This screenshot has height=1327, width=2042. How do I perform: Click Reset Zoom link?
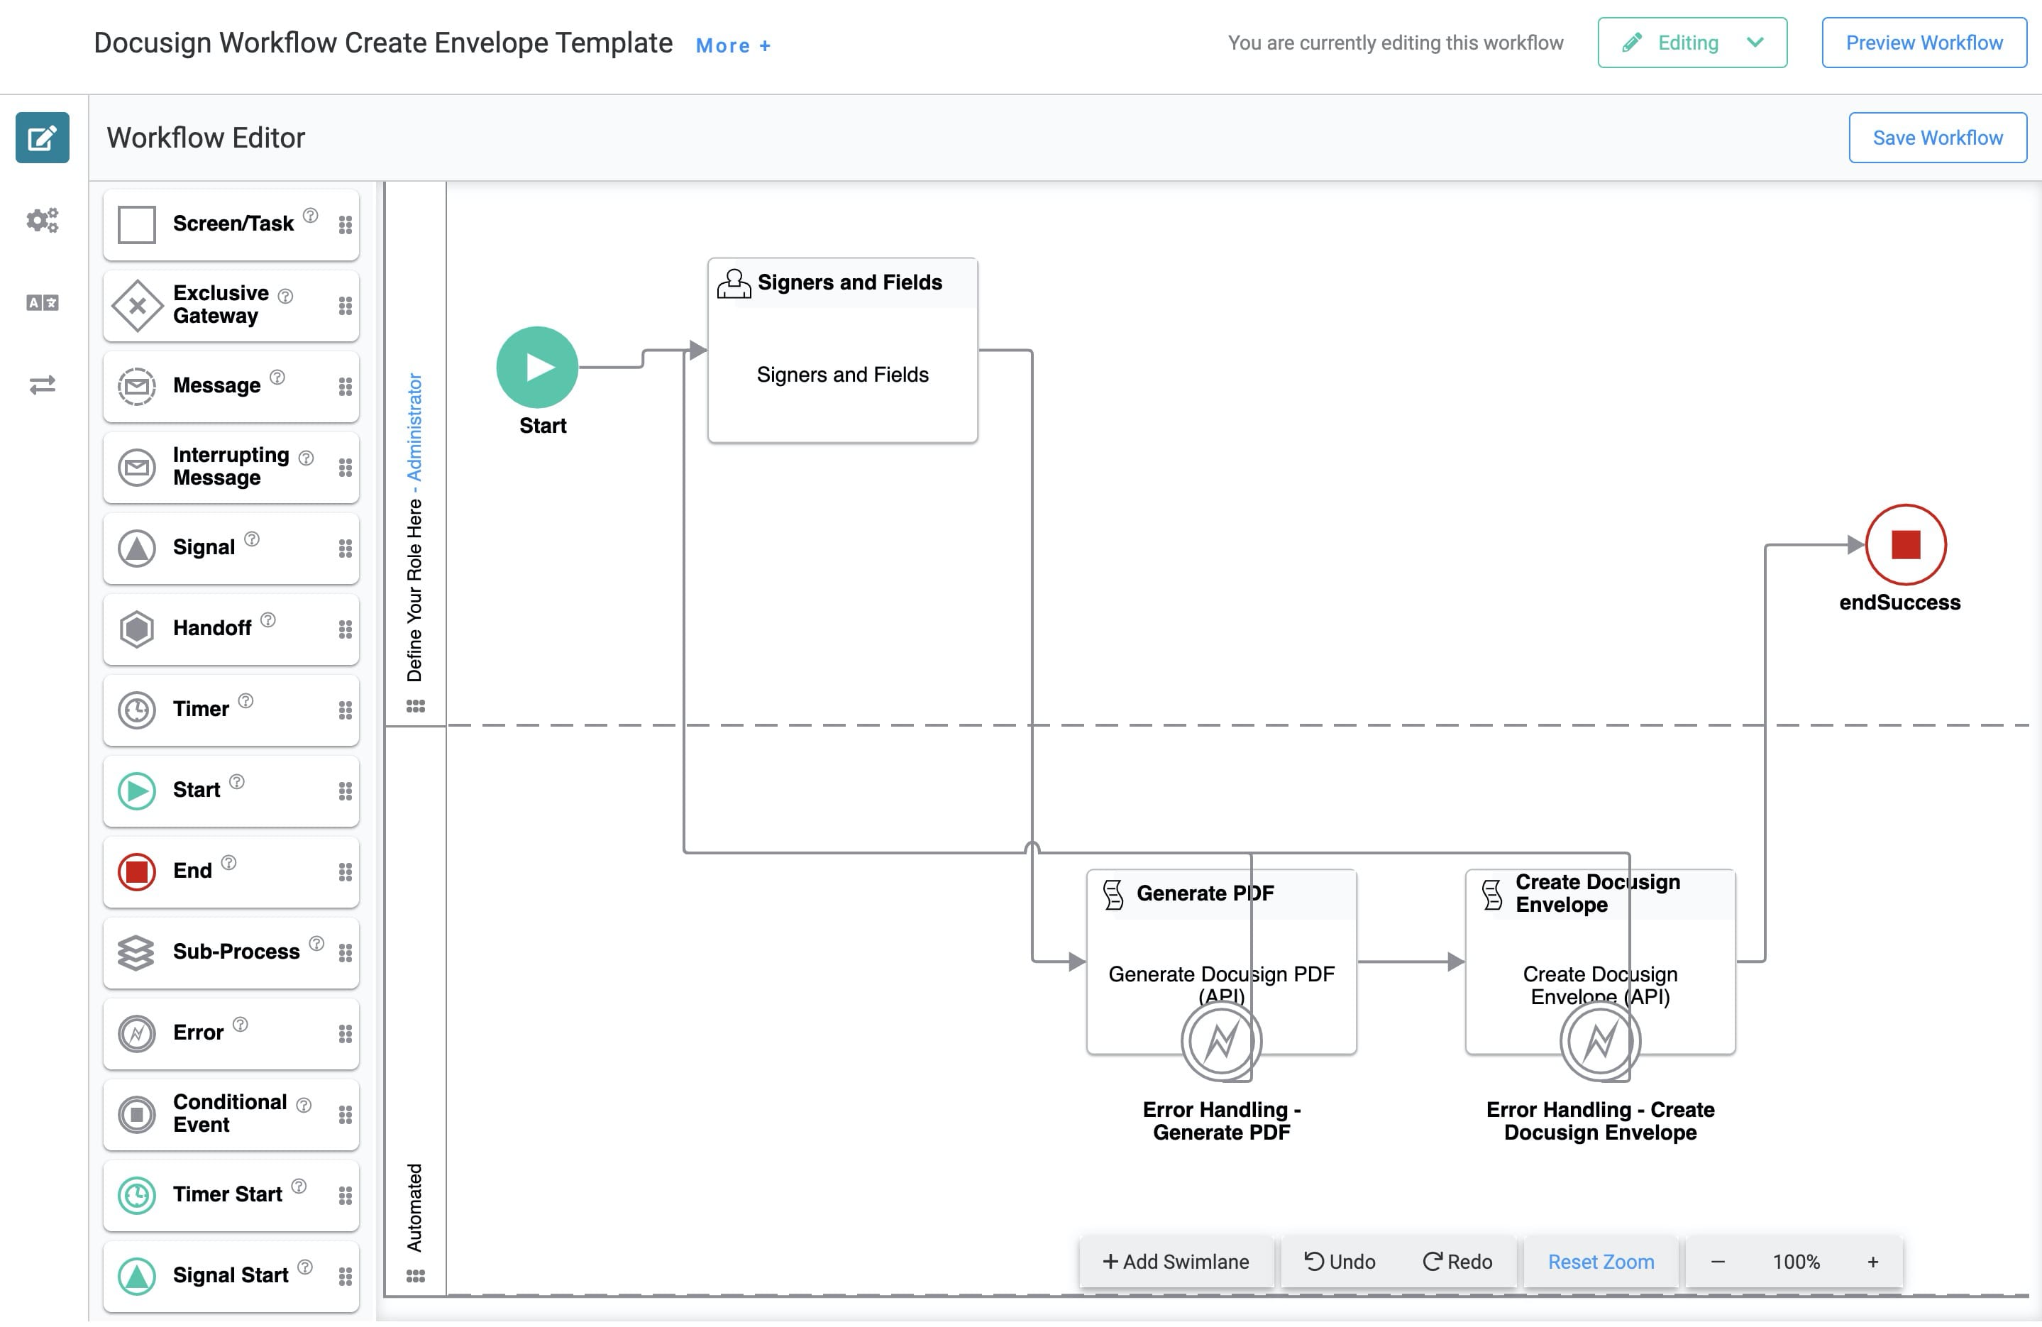[1601, 1262]
